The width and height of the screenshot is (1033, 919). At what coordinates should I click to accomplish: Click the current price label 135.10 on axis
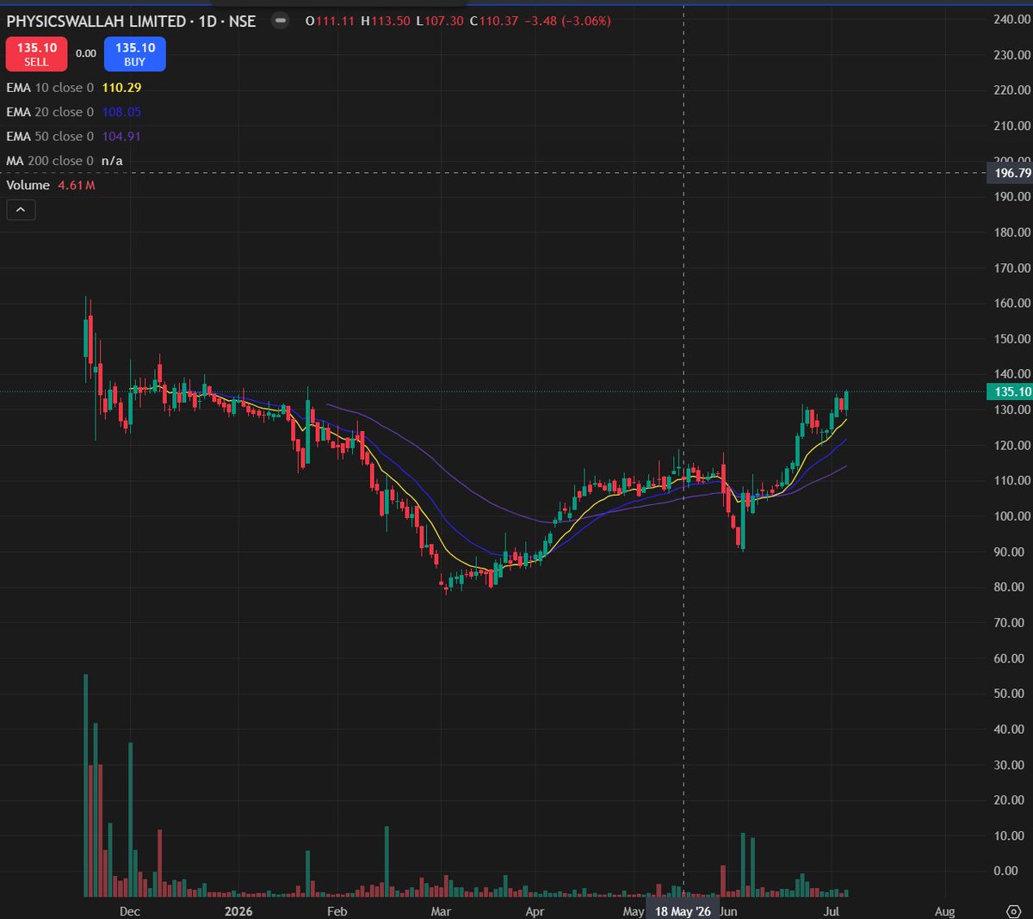pos(1010,392)
